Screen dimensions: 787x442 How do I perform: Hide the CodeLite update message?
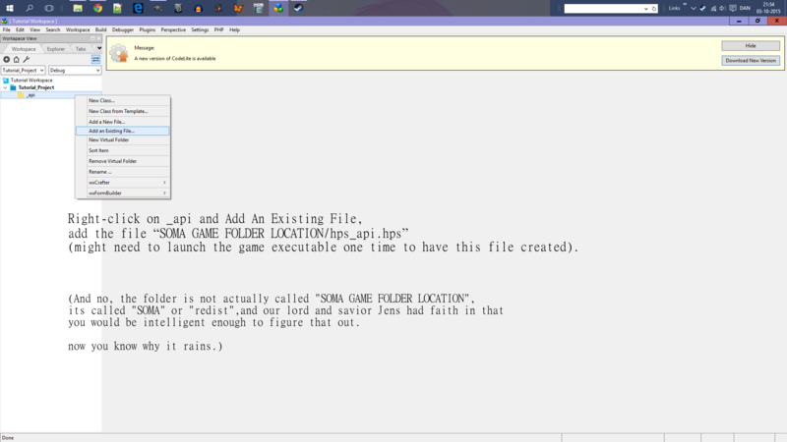[751, 46]
